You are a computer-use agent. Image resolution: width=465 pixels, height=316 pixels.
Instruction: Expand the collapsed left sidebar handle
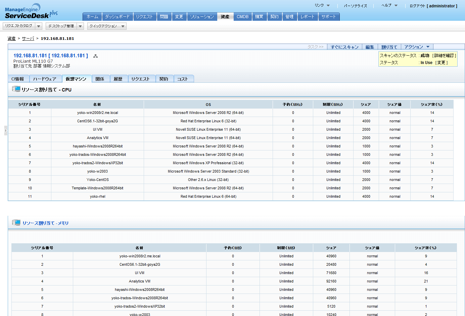[x=6, y=130]
